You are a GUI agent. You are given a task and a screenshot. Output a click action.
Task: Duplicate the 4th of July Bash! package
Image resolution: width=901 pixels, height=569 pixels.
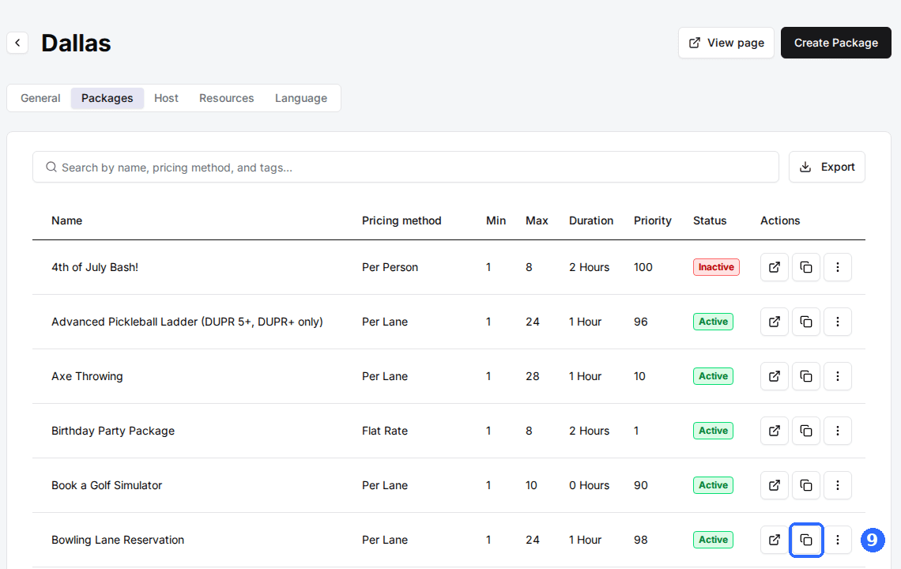coord(805,267)
